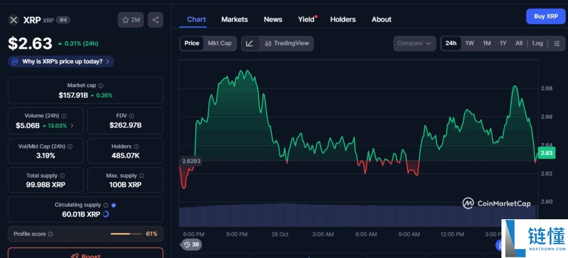Set chart range to 1M

(x=486, y=43)
